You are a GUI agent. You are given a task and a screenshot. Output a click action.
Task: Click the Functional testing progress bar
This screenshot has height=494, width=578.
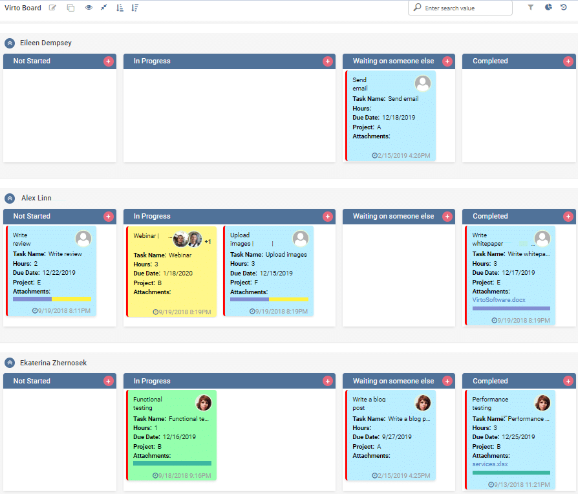[x=172, y=464]
